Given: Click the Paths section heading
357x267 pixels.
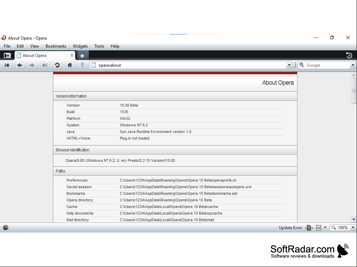Looking at the screenshot, I should (60, 171).
